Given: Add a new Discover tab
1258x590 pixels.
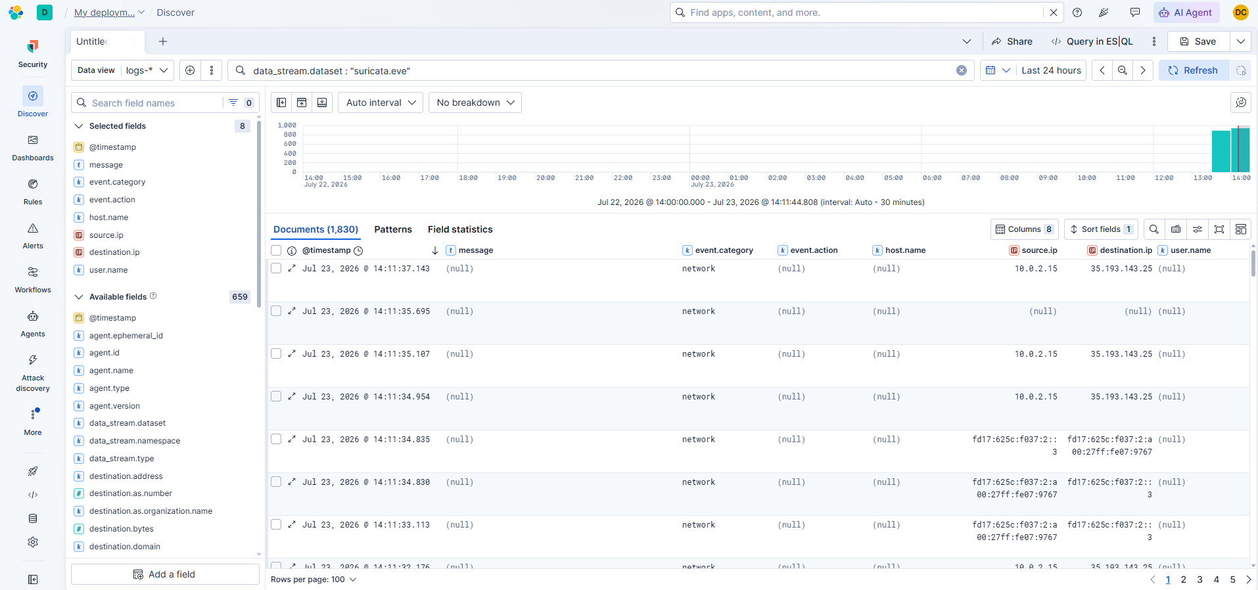Looking at the screenshot, I should (x=163, y=41).
